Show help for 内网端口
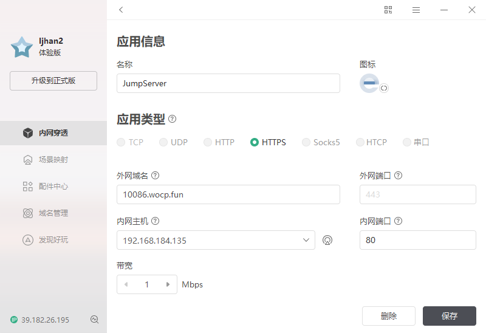The height and width of the screenshot is (333, 486). tap(398, 221)
